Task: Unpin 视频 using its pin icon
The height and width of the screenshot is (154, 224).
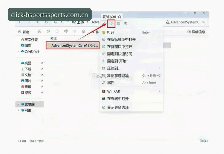Action: coord(42,93)
